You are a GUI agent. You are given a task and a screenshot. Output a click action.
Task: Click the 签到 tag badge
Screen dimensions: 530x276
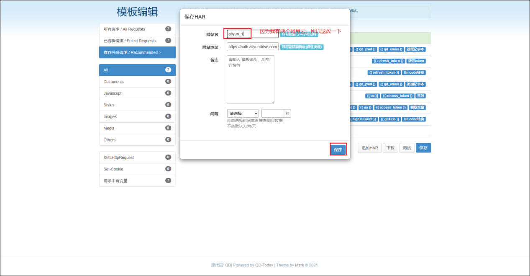[420, 96]
